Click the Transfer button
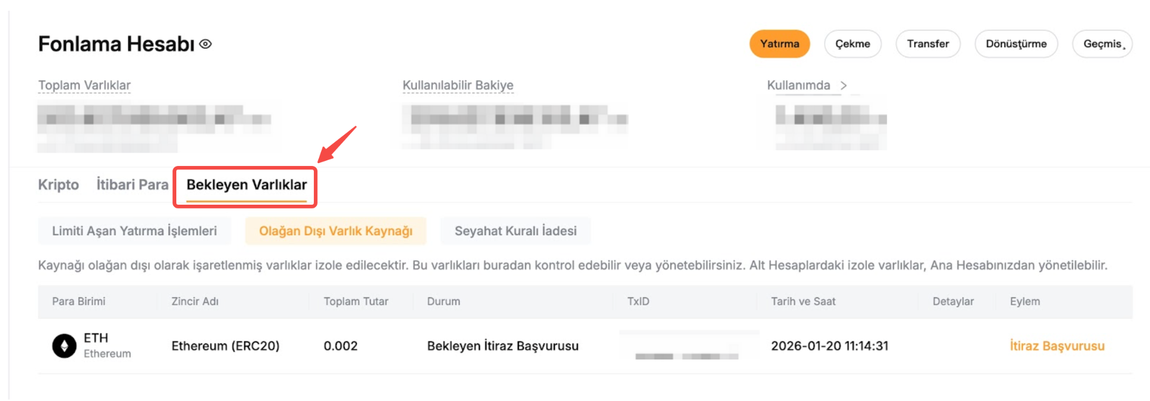The height and width of the screenshot is (401, 1150). 928,44
